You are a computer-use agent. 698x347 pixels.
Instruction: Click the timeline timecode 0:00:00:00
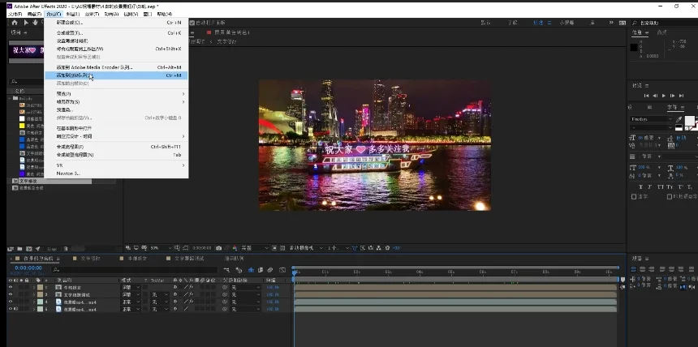click(28, 268)
